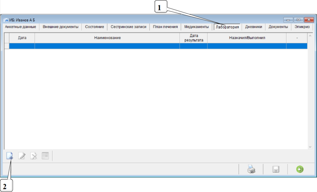Click the scrollbar down arrow
The image size is (317, 192).
(310, 146)
